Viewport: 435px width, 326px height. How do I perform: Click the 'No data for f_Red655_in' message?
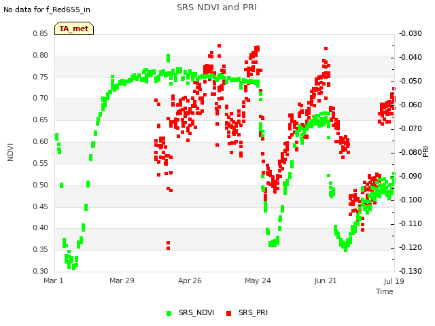pos(47,10)
